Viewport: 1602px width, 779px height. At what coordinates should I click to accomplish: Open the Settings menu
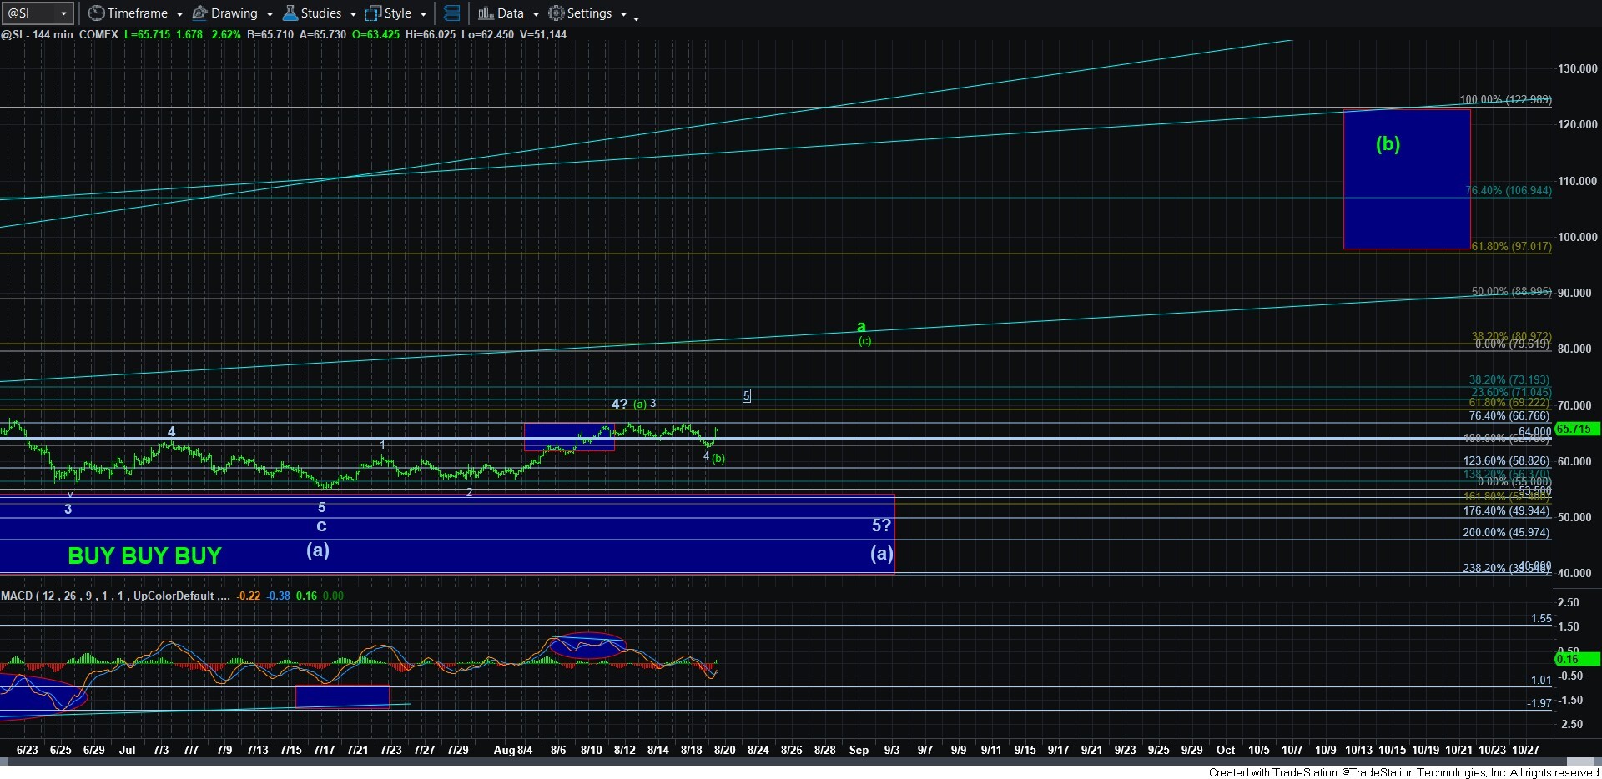click(587, 13)
